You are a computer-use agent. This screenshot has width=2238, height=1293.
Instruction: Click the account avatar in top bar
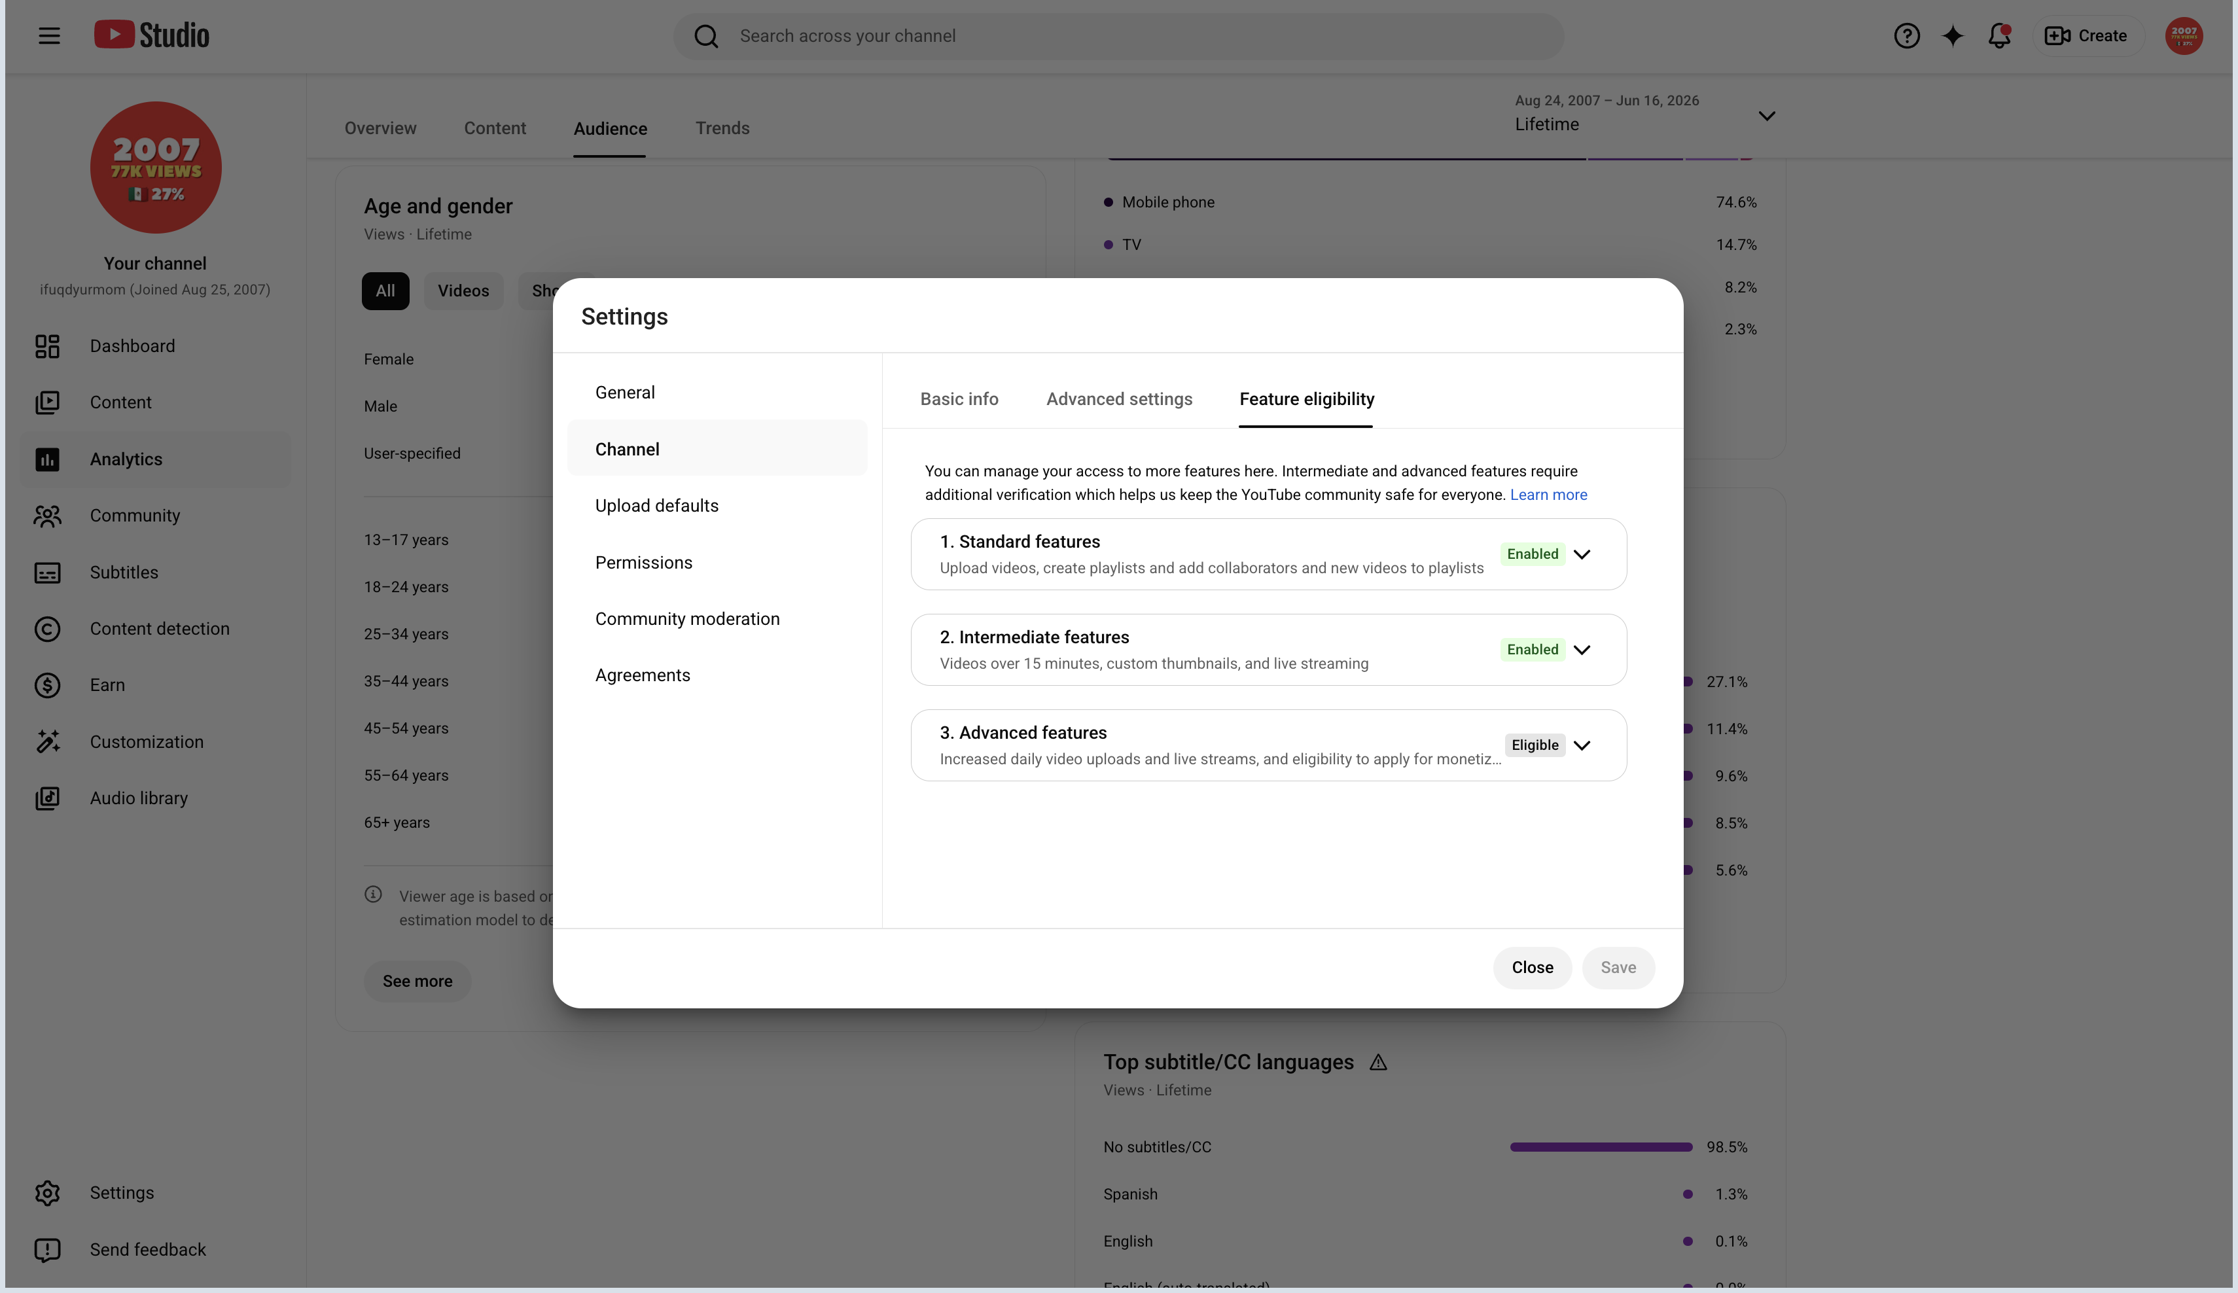coord(2184,35)
